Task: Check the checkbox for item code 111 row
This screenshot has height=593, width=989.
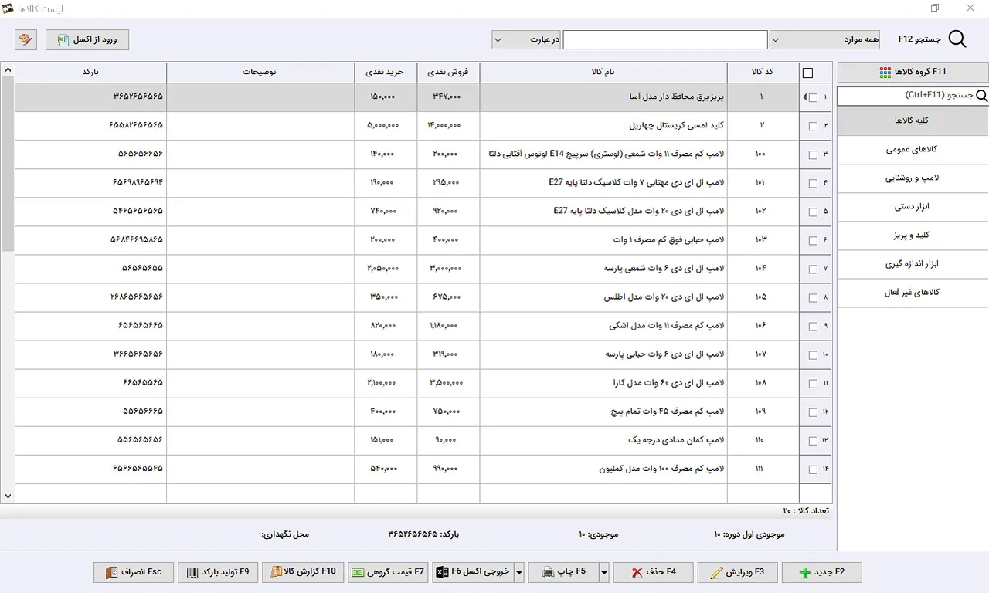Action: [813, 469]
